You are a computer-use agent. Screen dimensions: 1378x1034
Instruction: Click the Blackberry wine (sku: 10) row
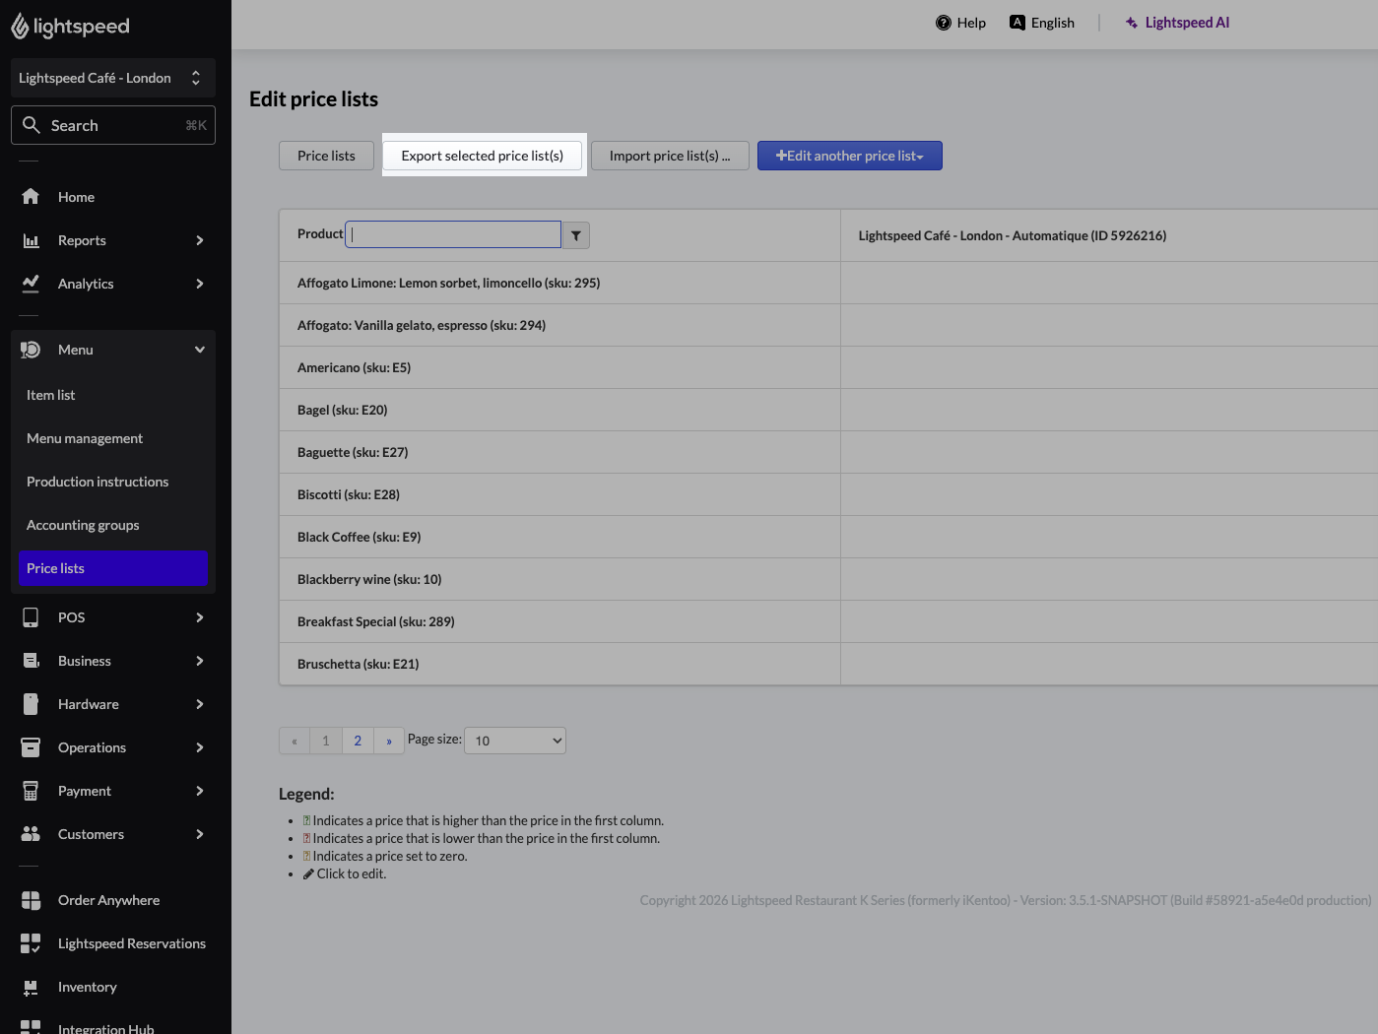(x=828, y=579)
